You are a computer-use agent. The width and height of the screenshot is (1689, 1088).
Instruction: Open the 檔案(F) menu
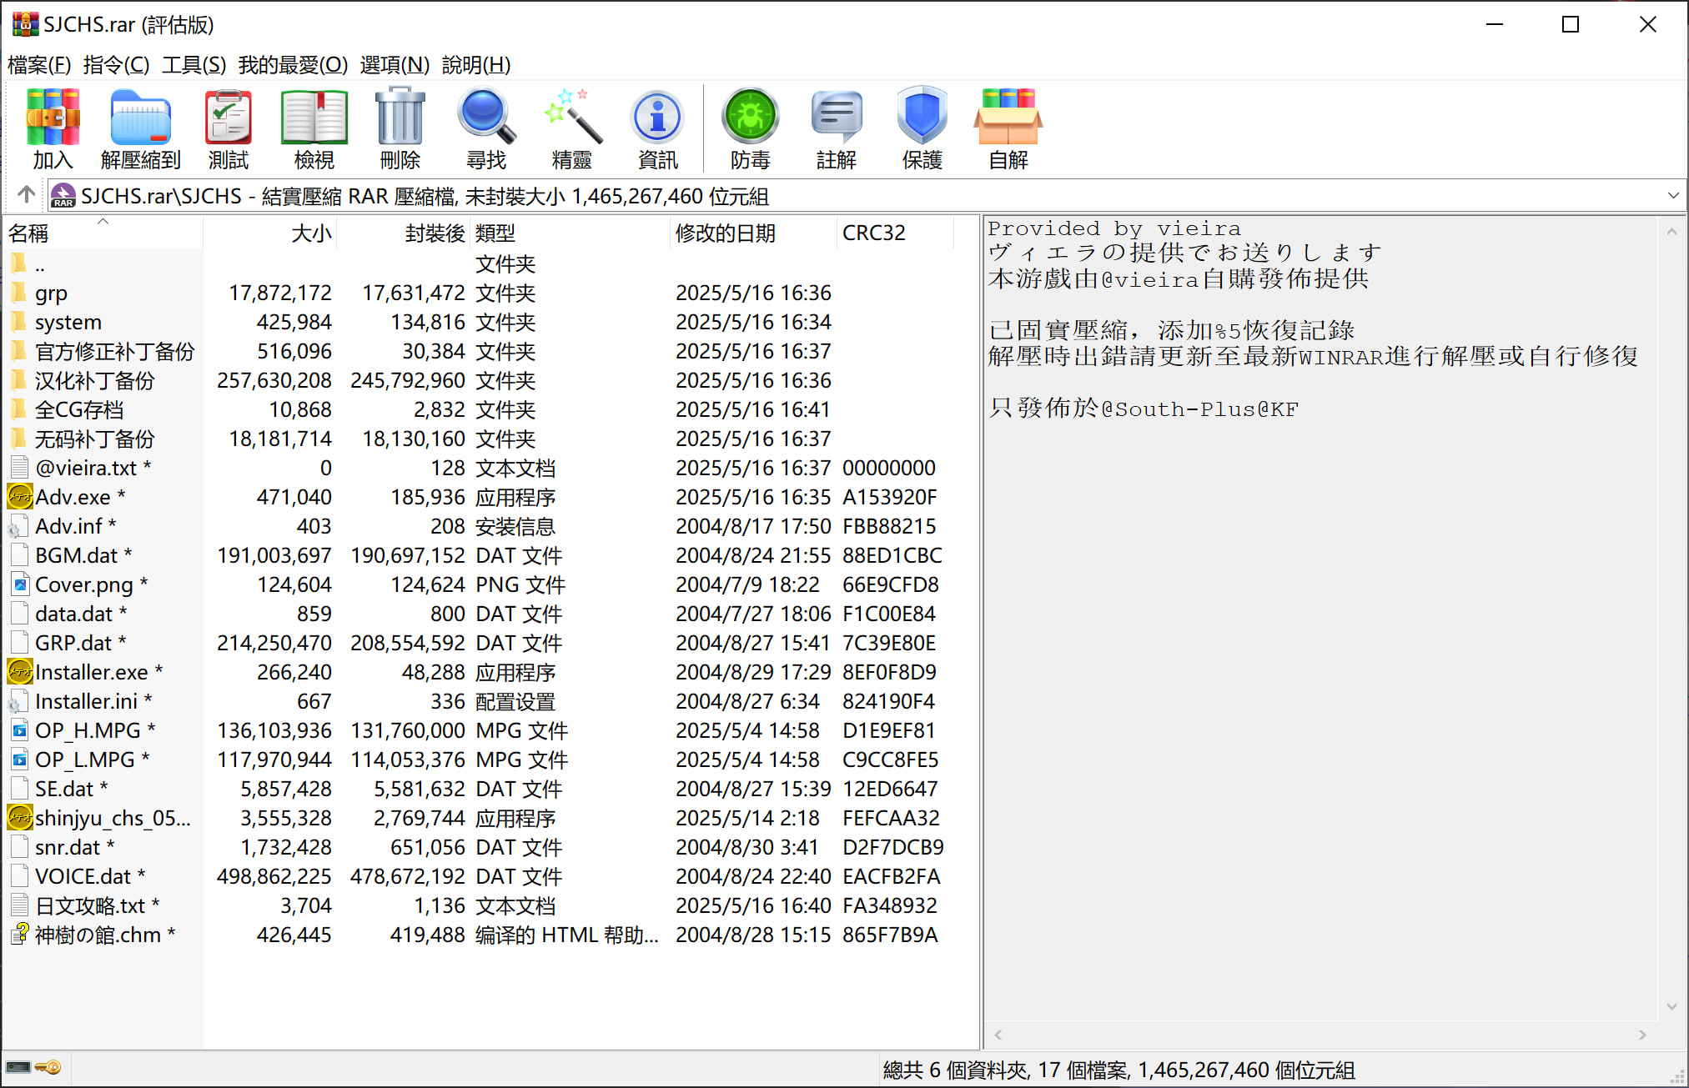(x=38, y=65)
